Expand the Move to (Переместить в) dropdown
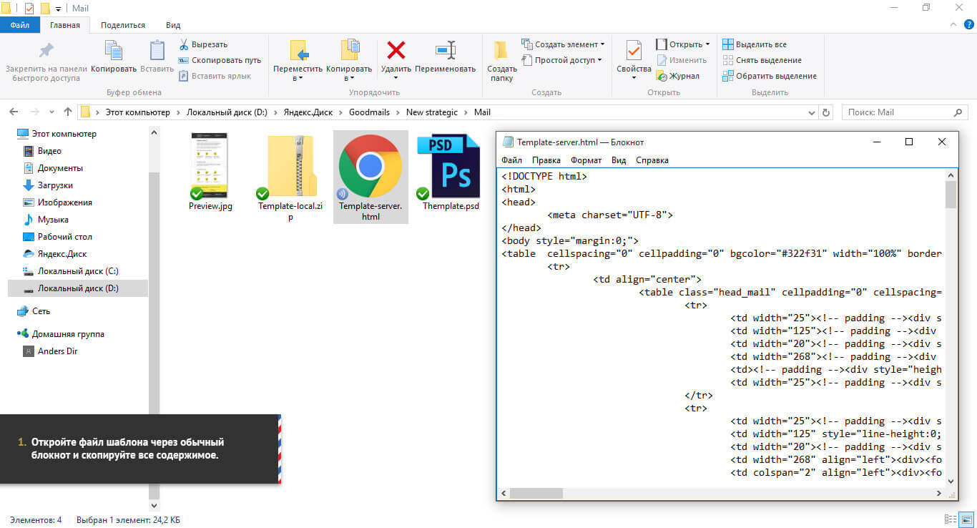 click(298, 78)
